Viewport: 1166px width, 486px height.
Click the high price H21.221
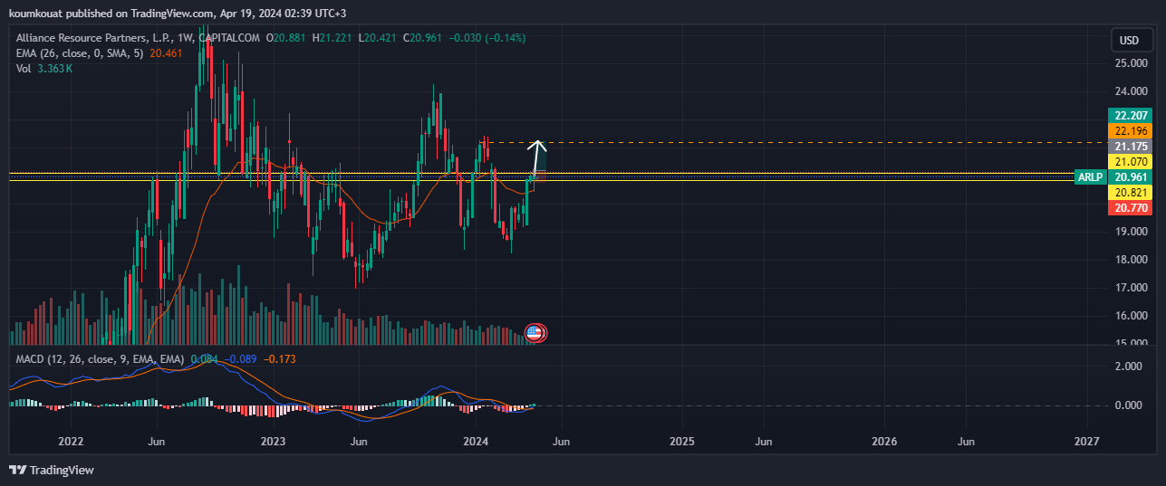[x=333, y=38]
